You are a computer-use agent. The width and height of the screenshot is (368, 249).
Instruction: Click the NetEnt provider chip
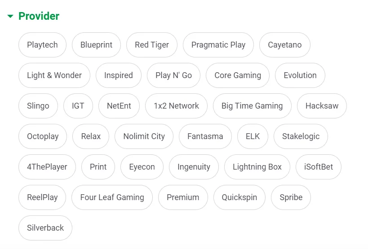[119, 106]
